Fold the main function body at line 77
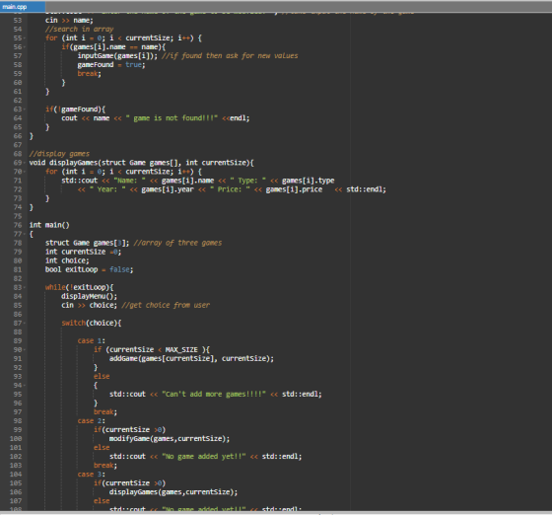The height and width of the screenshot is (515, 552). [25, 234]
